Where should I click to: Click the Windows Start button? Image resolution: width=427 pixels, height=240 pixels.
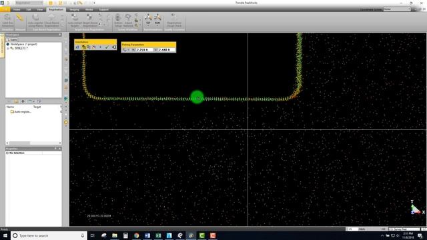pos(5,235)
